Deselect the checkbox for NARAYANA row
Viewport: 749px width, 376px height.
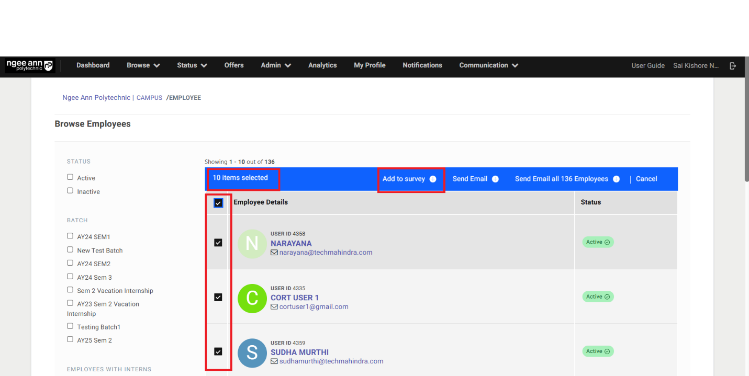(x=218, y=243)
